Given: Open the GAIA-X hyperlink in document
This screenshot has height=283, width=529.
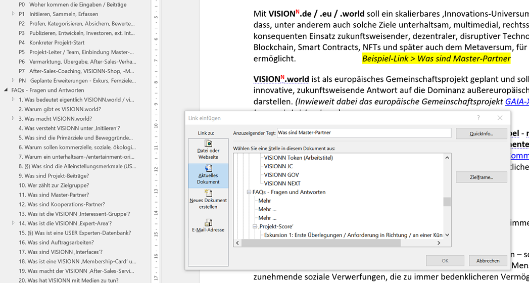Looking at the screenshot, I should point(517,102).
